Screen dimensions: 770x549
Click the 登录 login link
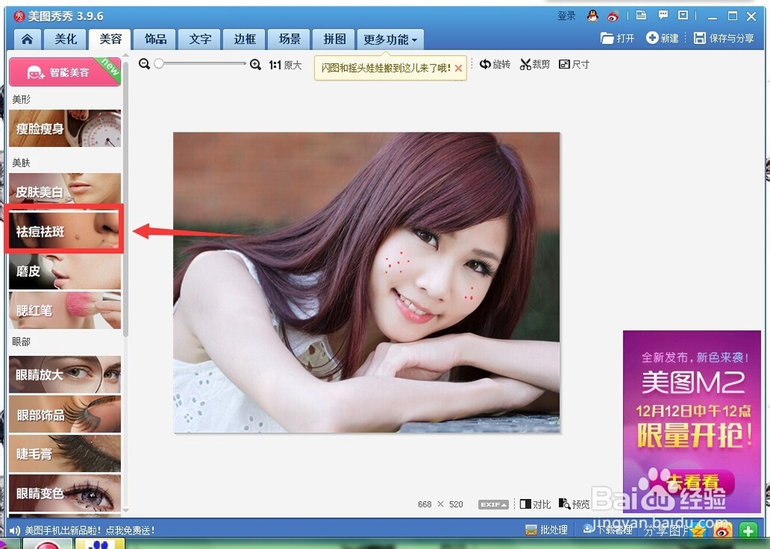(566, 15)
